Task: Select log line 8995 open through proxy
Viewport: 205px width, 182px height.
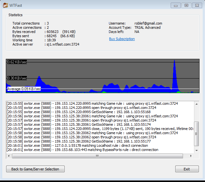Action: [x=81, y=108]
